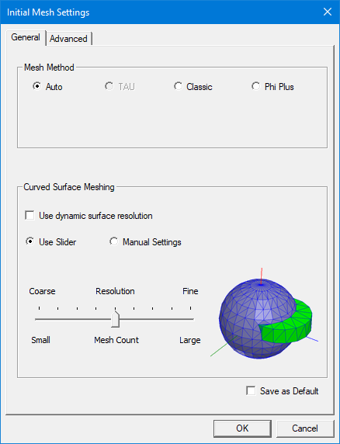The height and width of the screenshot is (444, 340).
Task: Click the Coarse label
Action: [42, 291]
